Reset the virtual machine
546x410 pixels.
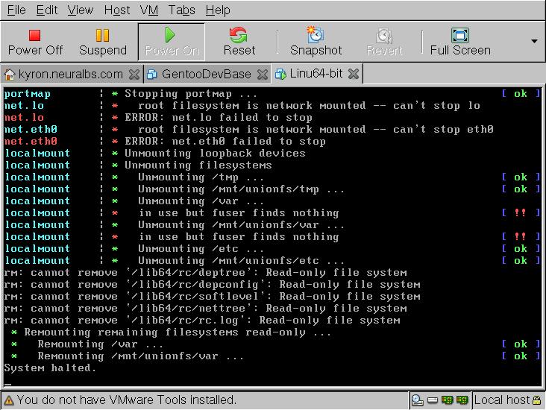click(x=239, y=42)
